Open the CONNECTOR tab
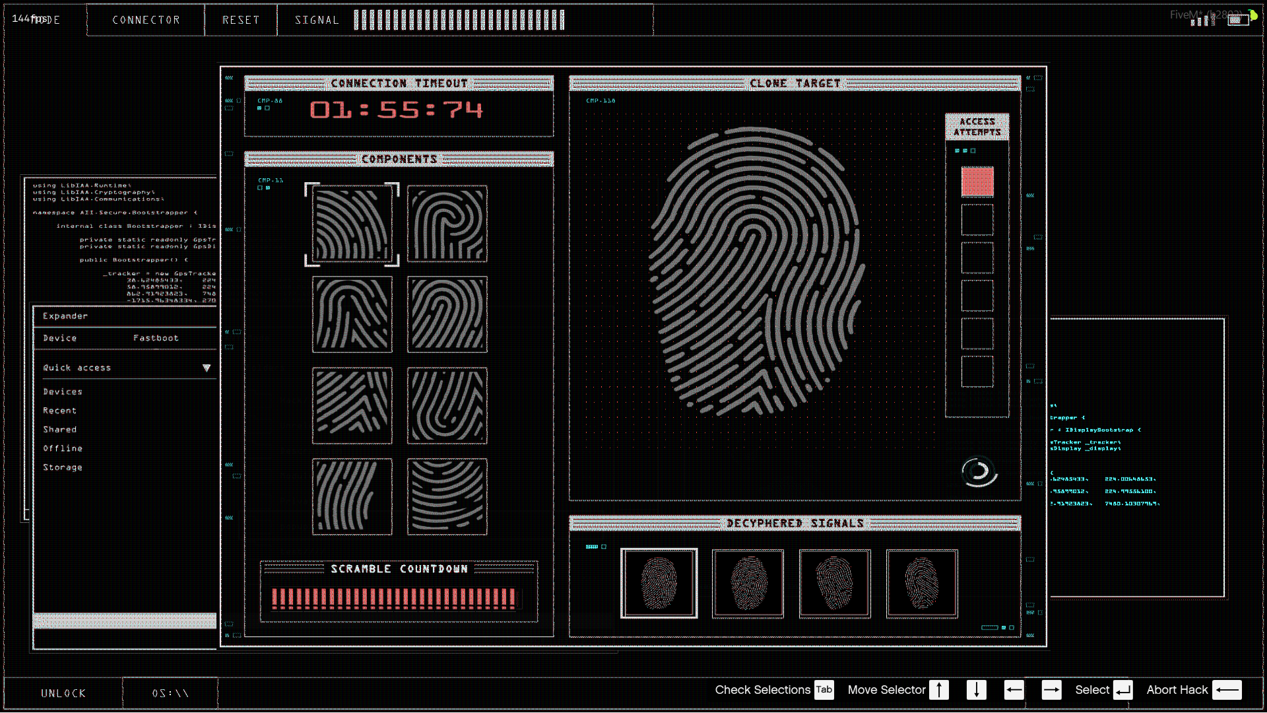The height and width of the screenshot is (713, 1267). (146, 20)
